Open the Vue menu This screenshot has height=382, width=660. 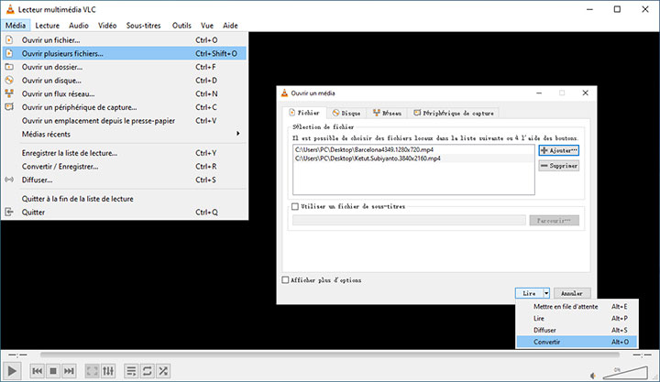[206, 26]
